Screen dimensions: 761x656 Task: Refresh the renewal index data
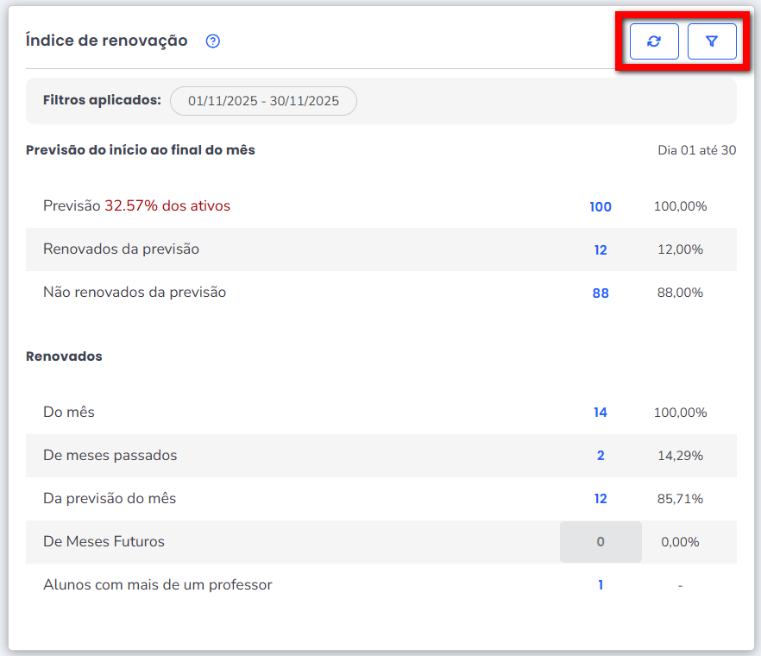click(x=654, y=41)
